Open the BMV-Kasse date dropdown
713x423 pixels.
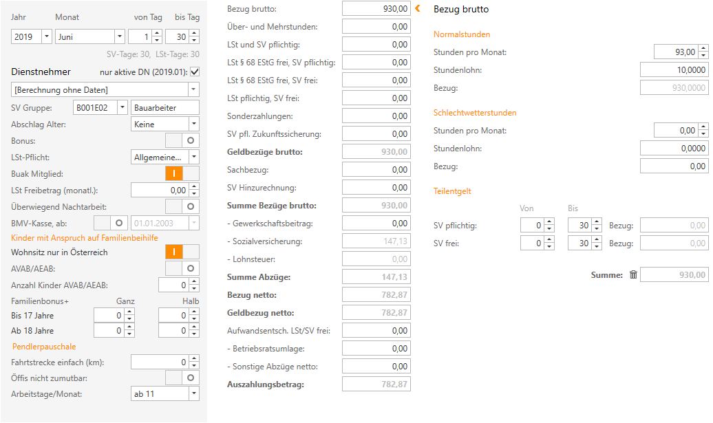193,223
